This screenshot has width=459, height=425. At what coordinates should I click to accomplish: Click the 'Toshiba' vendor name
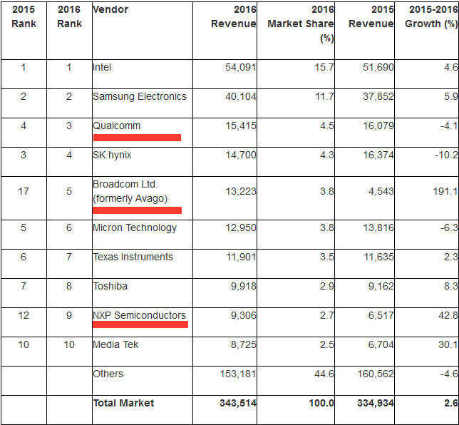pyautogui.click(x=110, y=286)
